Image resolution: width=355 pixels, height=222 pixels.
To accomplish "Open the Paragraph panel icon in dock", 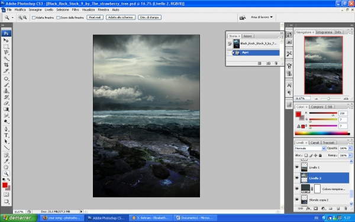I will [289, 93].
